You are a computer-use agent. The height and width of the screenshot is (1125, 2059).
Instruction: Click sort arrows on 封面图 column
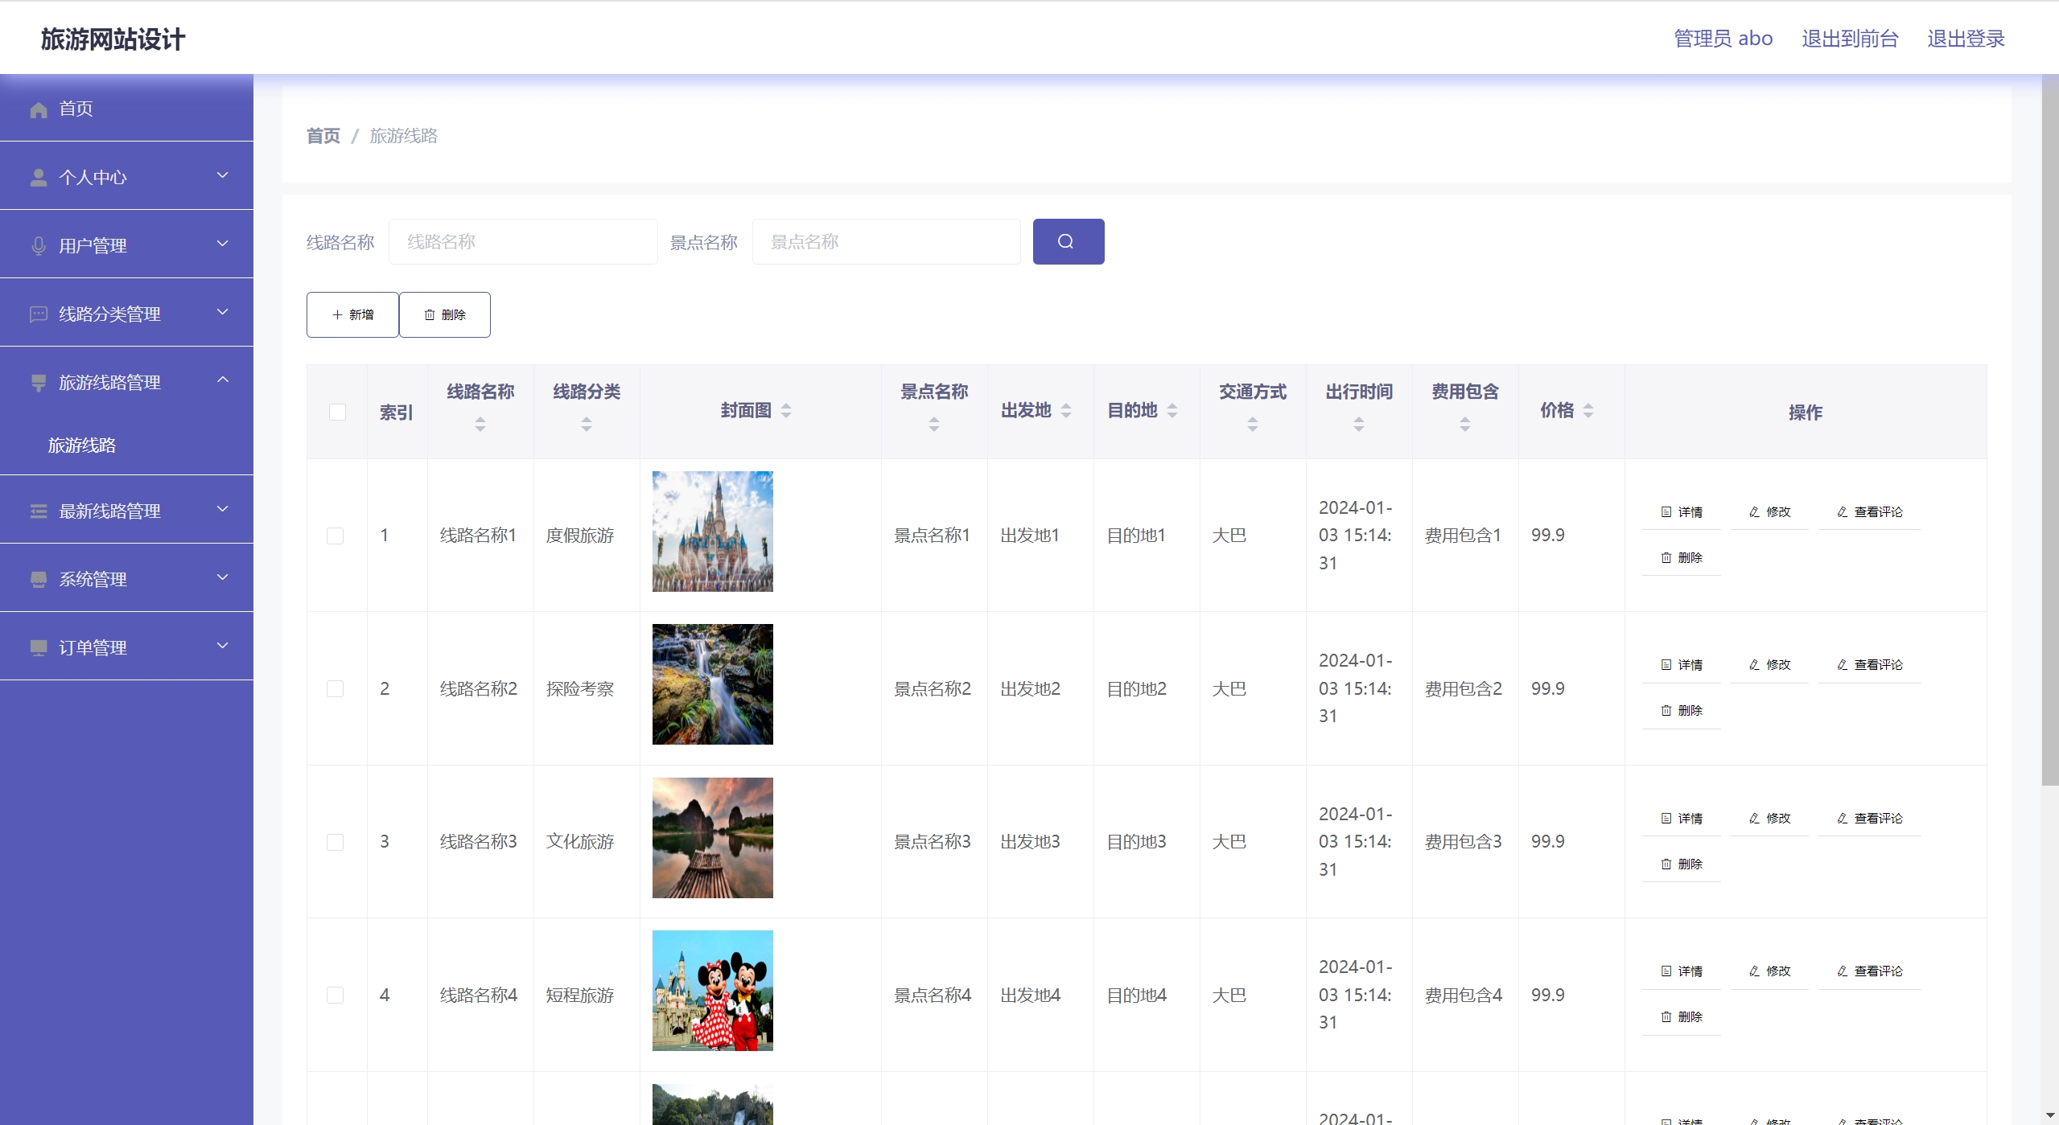(786, 411)
